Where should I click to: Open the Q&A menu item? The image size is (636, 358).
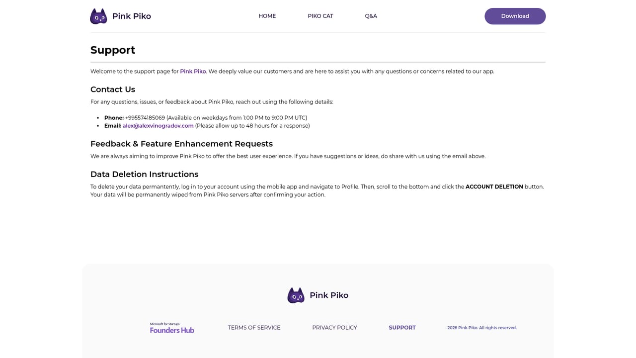371,16
